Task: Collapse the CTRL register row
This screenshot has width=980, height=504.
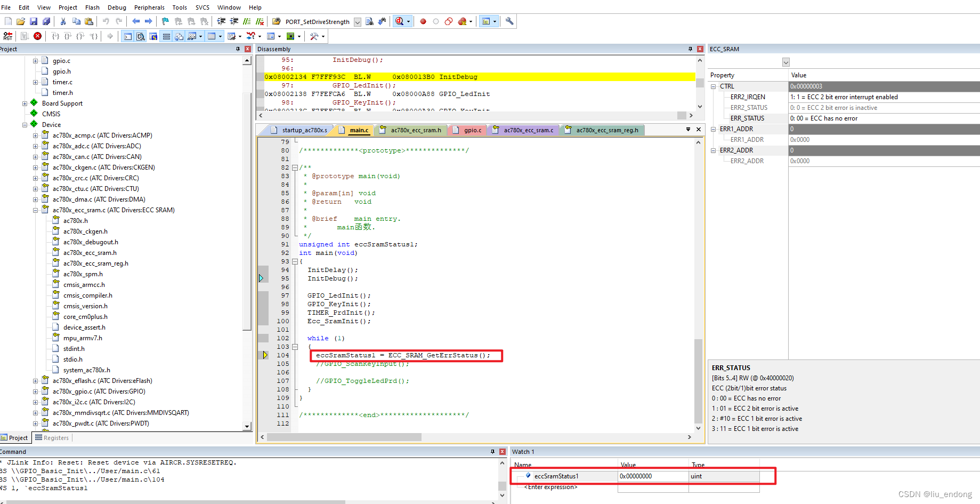Action: [714, 86]
